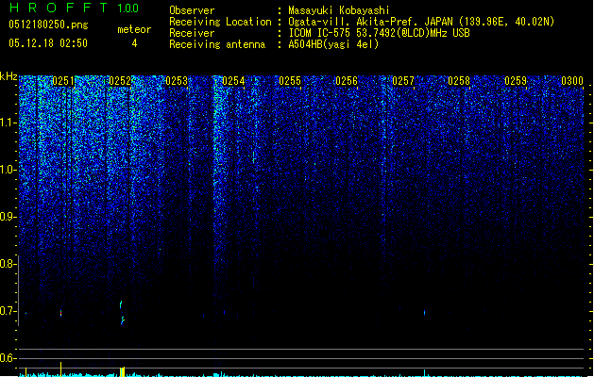594x377 pixels.
Task: Click the 0255 time marker
Action: 290,81
